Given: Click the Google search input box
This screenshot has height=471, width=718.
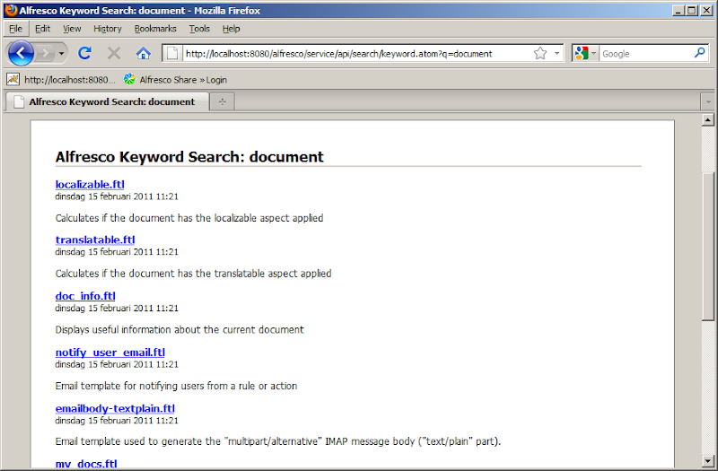Looking at the screenshot, I should [x=646, y=54].
